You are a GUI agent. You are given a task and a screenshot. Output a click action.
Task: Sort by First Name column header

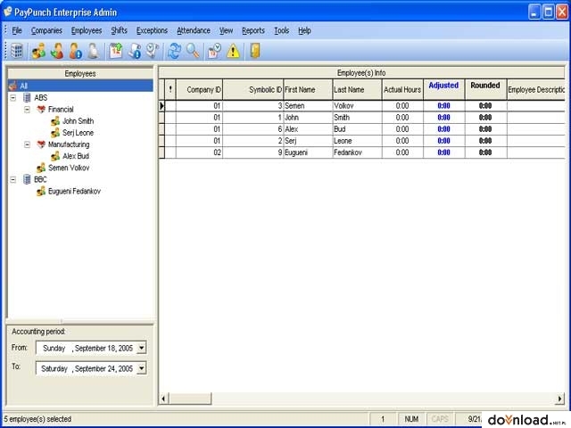tap(308, 89)
